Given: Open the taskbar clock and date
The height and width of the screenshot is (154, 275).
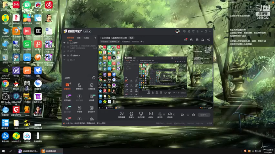Looking at the screenshot, I should 268,151.
